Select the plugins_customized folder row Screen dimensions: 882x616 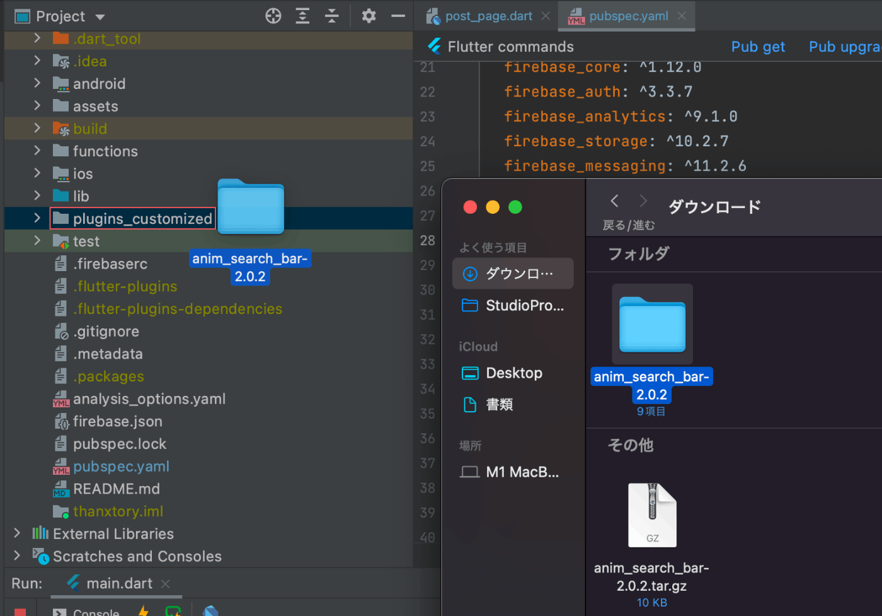tap(209, 218)
